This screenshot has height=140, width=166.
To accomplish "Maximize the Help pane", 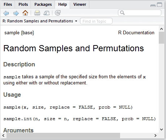I will click(x=159, y=5).
